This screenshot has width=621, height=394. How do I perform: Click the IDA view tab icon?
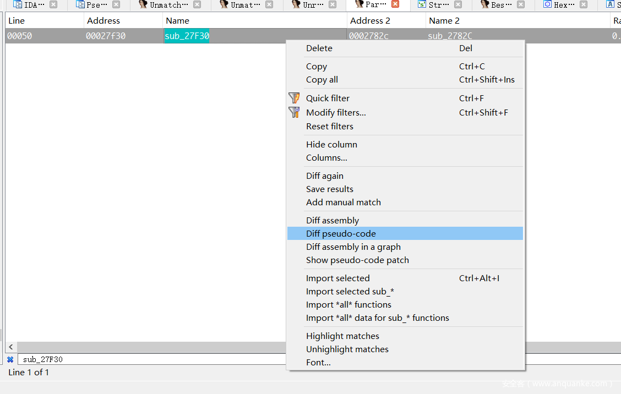point(18,4)
